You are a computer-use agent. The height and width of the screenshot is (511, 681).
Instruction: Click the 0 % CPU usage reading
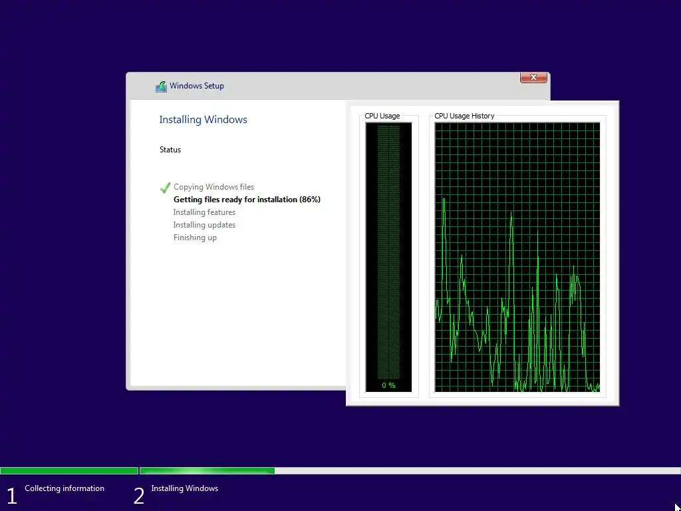[388, 385]
